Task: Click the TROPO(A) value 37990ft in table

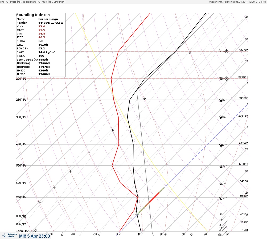Action: (44, 63)
